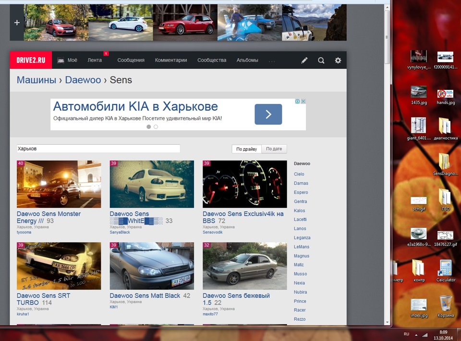
Task: Open Альбомы menu item
Action: click(247, 60)
